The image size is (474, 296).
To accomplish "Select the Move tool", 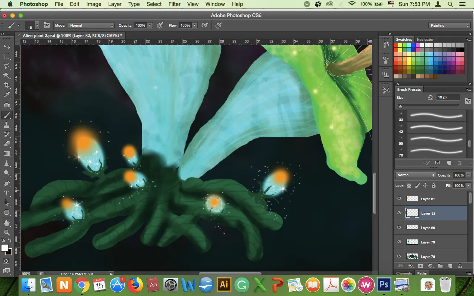I will 7,47.
